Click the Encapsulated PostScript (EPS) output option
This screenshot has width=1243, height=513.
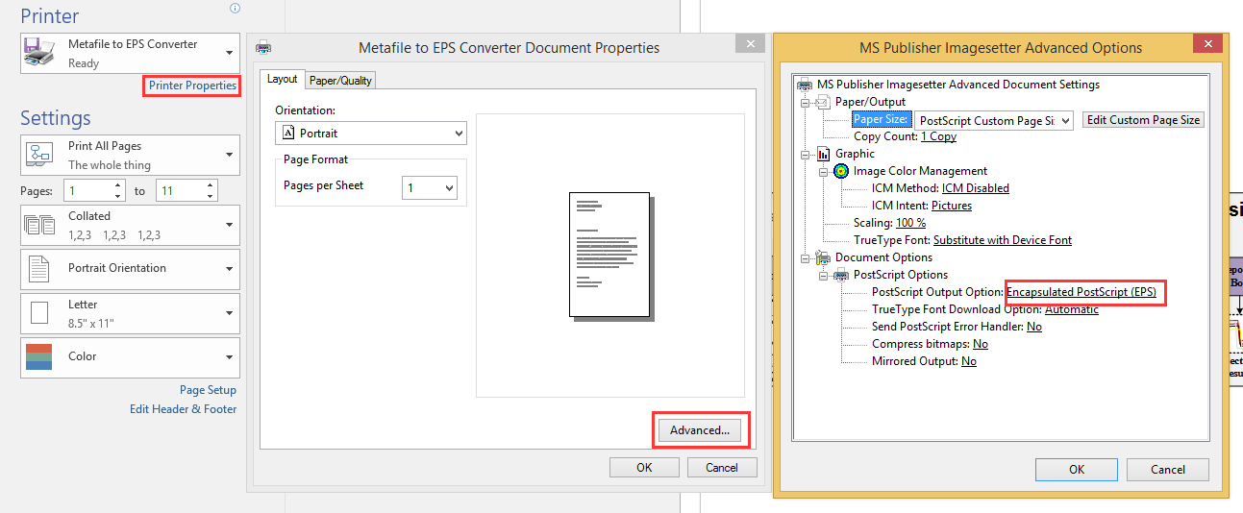(x=1081, y=292)
